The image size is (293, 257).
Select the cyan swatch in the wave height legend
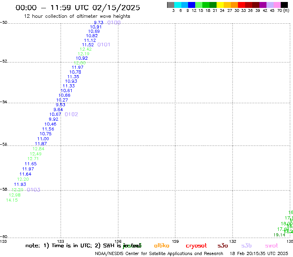pyautogui.click(x=178, y=5)
